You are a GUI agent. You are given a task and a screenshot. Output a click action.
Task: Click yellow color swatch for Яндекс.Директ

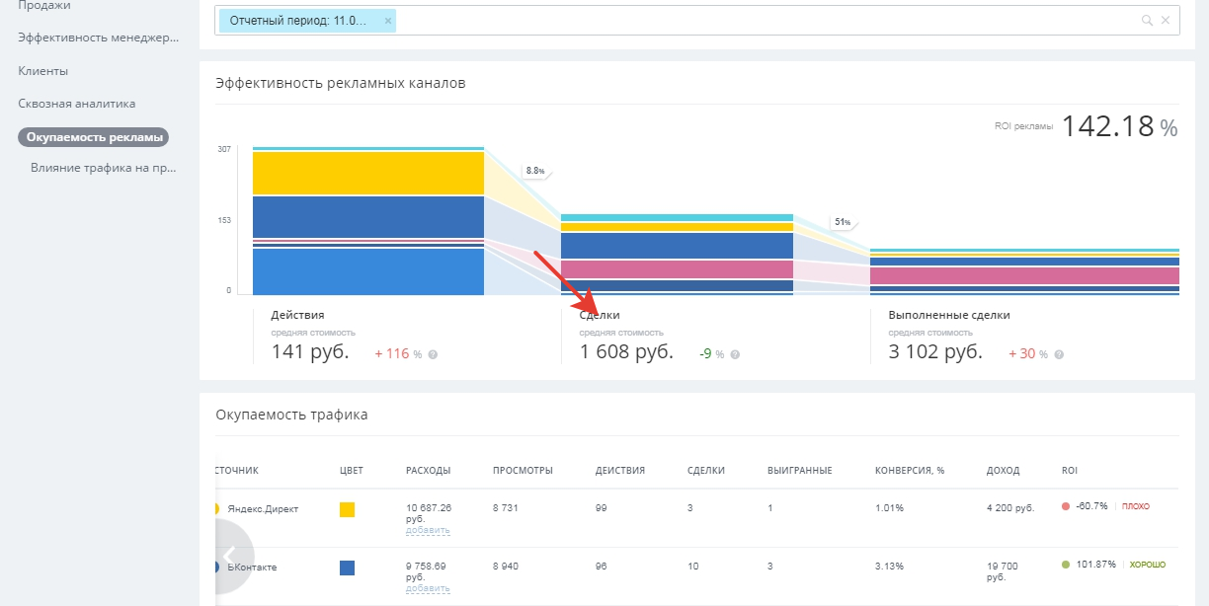click(347, 509)
